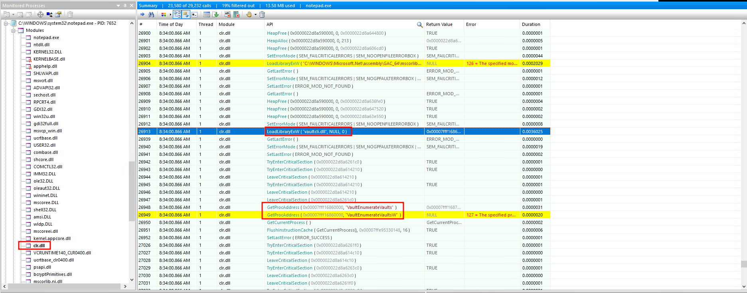This screenshot has width=747, height=293.
Task: Click the modules tree vertical scrollbar up arrow
Action: coord(132,23)
